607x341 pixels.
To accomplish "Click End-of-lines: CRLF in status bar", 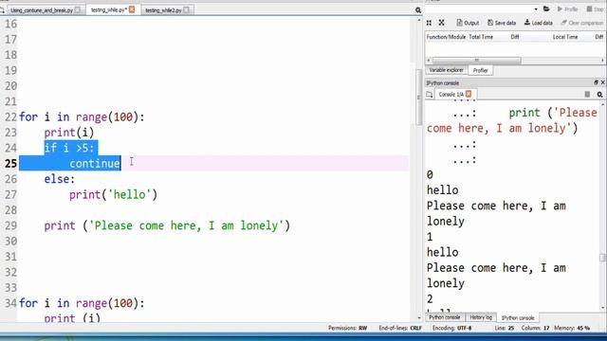I will [400, 328].
